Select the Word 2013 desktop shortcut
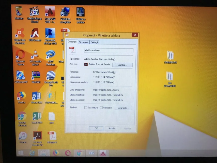Viewport: 217px width, 163px height. 36,98
